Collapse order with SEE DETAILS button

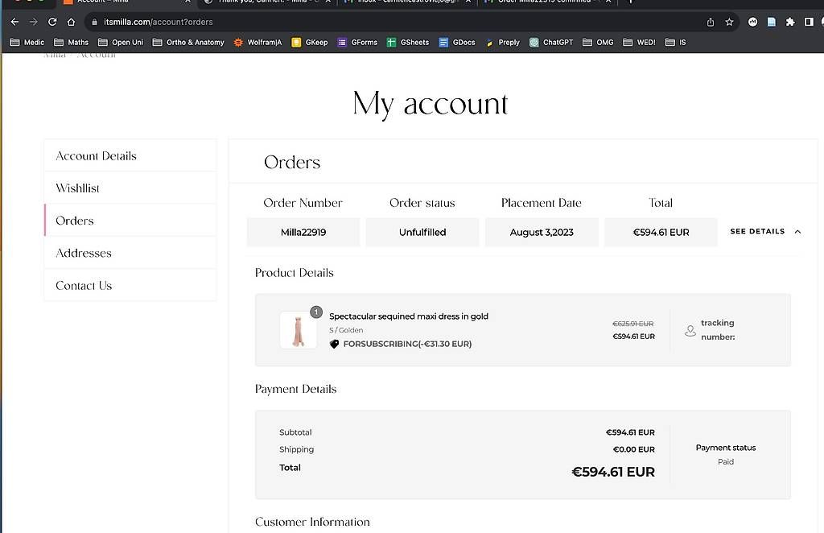point(757,231)
